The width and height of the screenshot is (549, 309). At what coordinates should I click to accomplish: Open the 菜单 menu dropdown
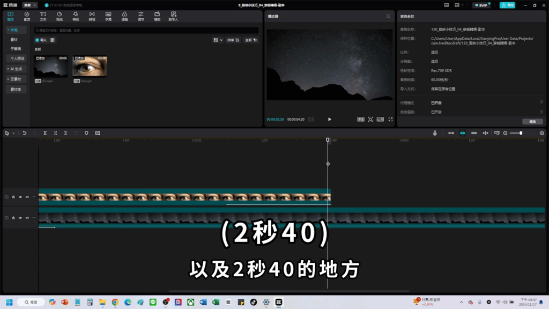point(30,5)
